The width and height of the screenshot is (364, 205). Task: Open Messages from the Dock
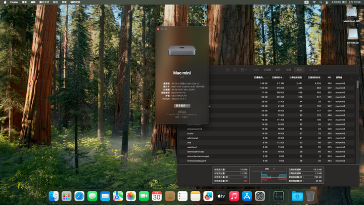pyautogui.click(x=92, y=196)
